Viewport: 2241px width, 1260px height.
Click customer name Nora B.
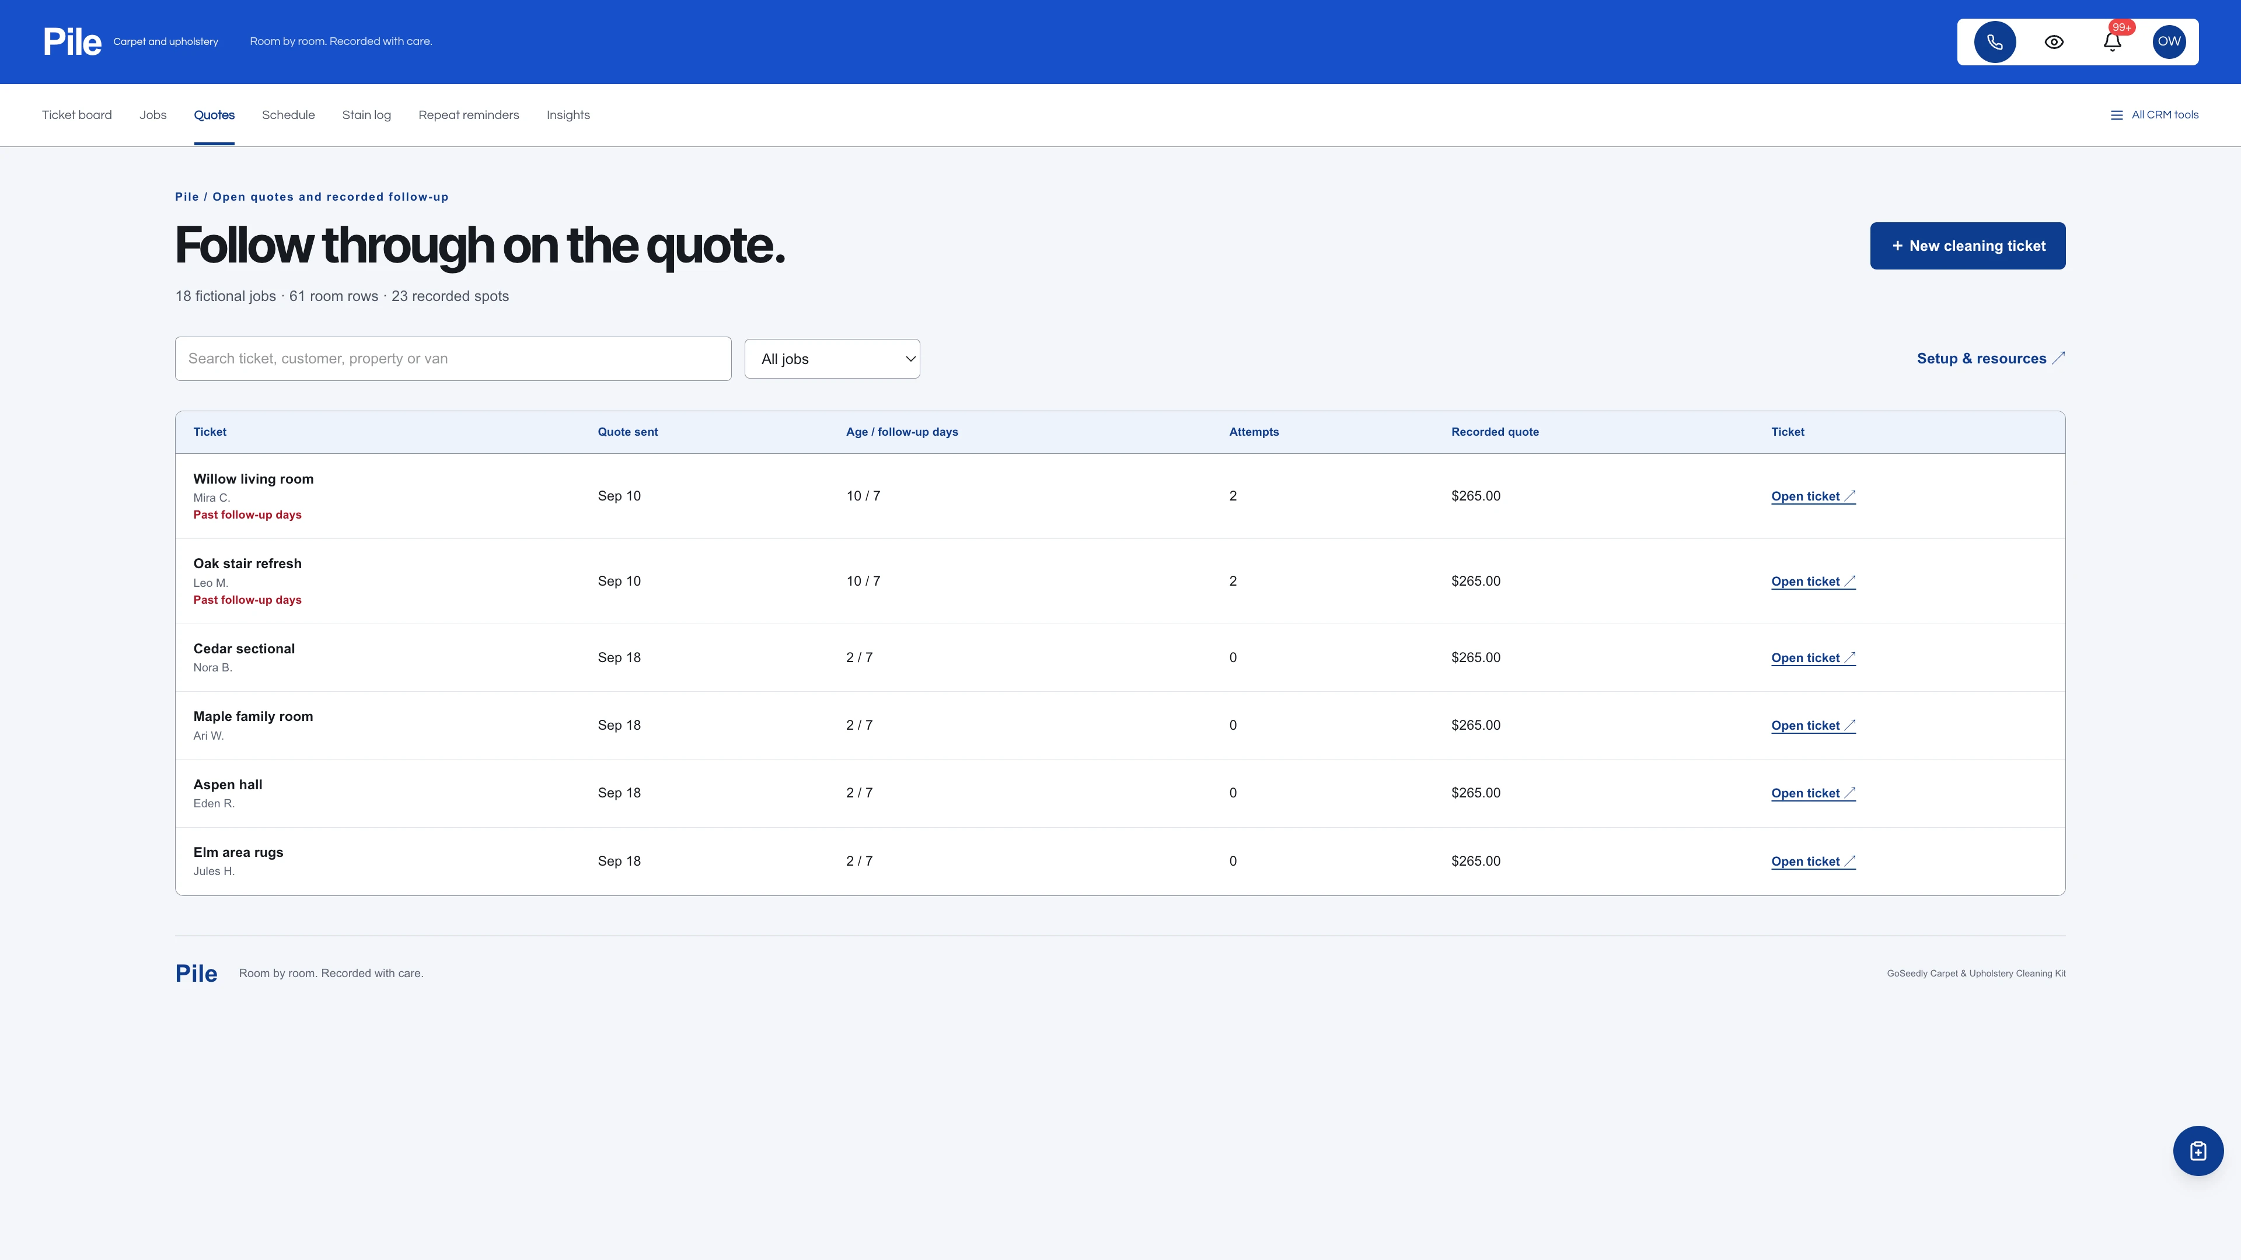[x=212, y=668]
